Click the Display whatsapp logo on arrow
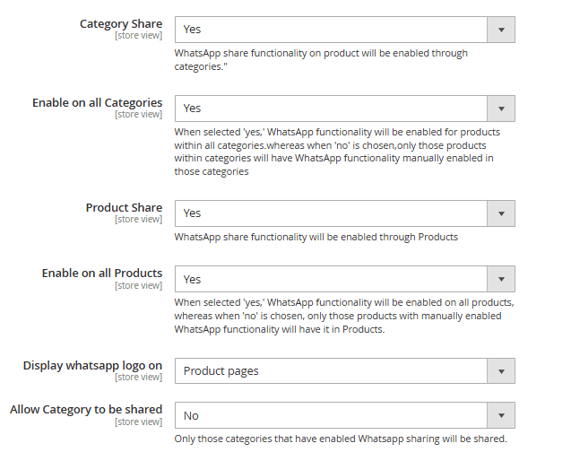Image resolution: width=571 pixels, height=452 pixels. (500, 370)
